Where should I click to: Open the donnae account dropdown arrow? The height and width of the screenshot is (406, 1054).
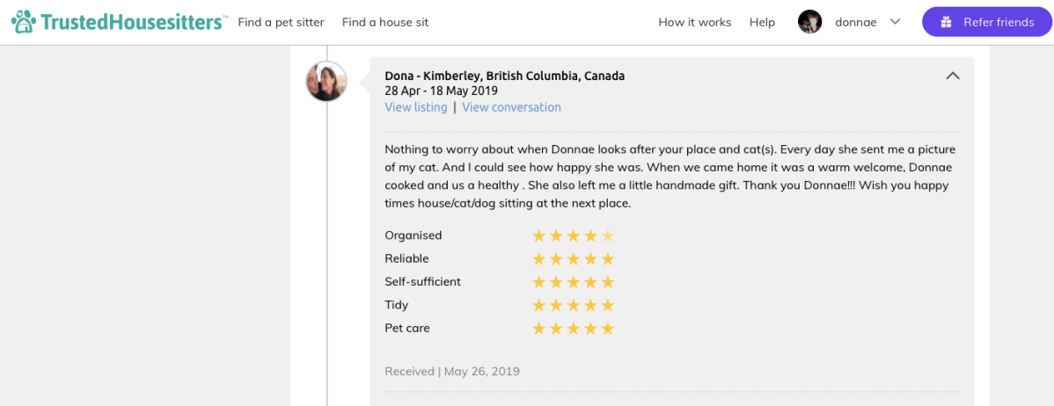point(896,22)
